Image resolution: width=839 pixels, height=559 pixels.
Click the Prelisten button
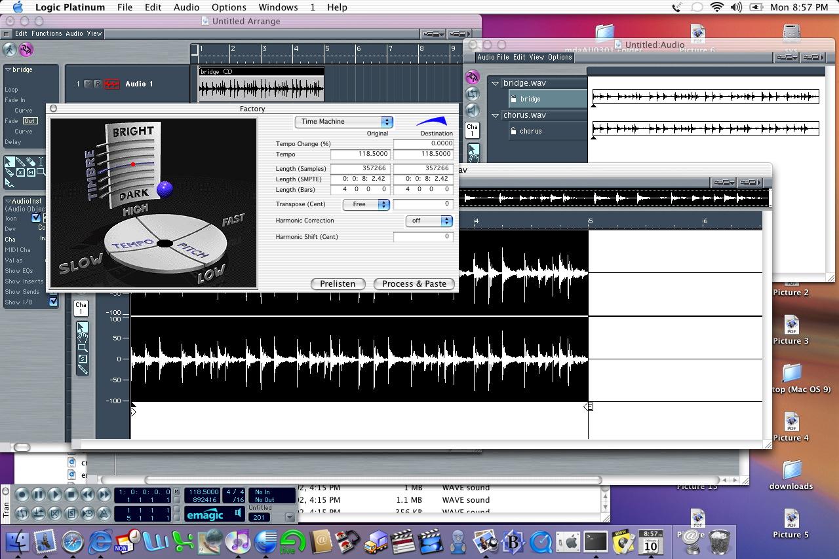337,283
